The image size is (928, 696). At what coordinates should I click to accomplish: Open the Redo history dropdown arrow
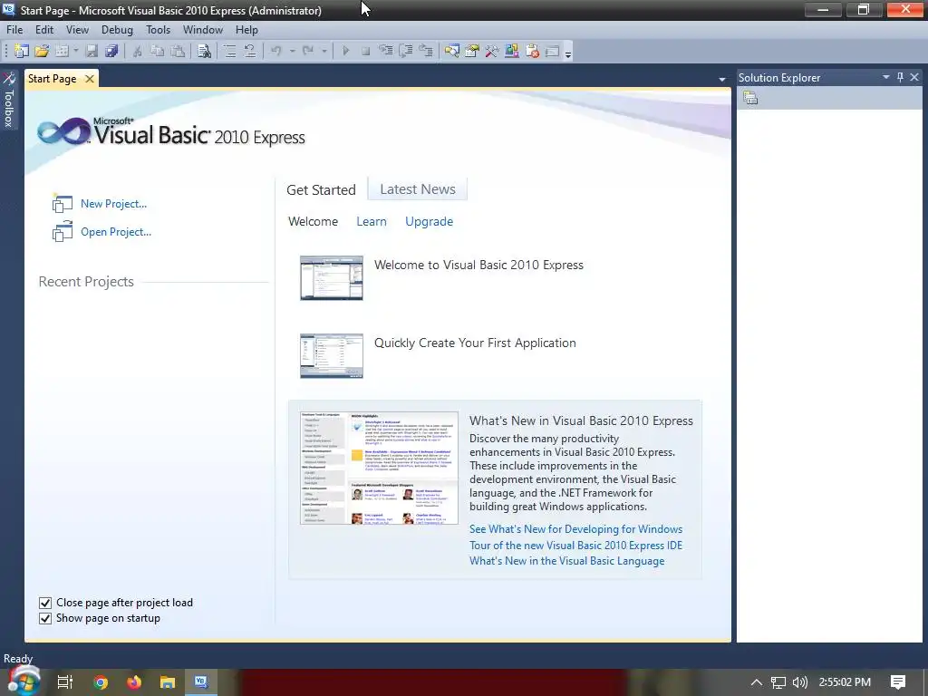(324, 51)
